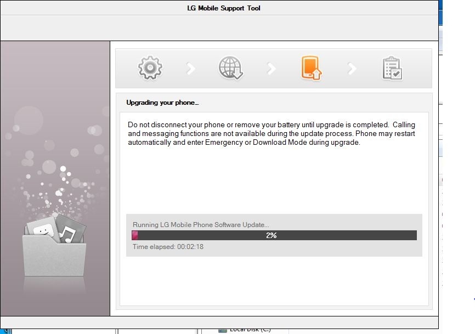Viewport: 475px width, 334px height.
Task: Click the Time elapsed counter text
Action: pyautogui.click(x=168, y=247)
